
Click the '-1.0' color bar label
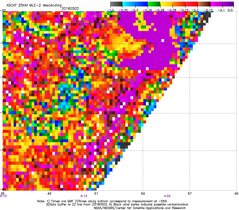pos(110,10)
